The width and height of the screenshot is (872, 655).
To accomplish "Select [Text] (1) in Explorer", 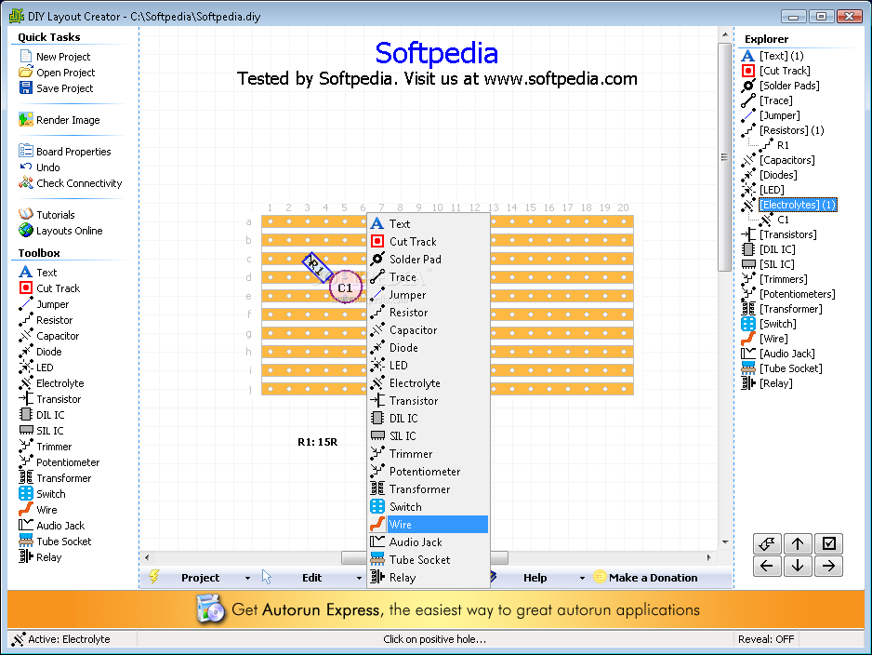I will click(781, 56).
